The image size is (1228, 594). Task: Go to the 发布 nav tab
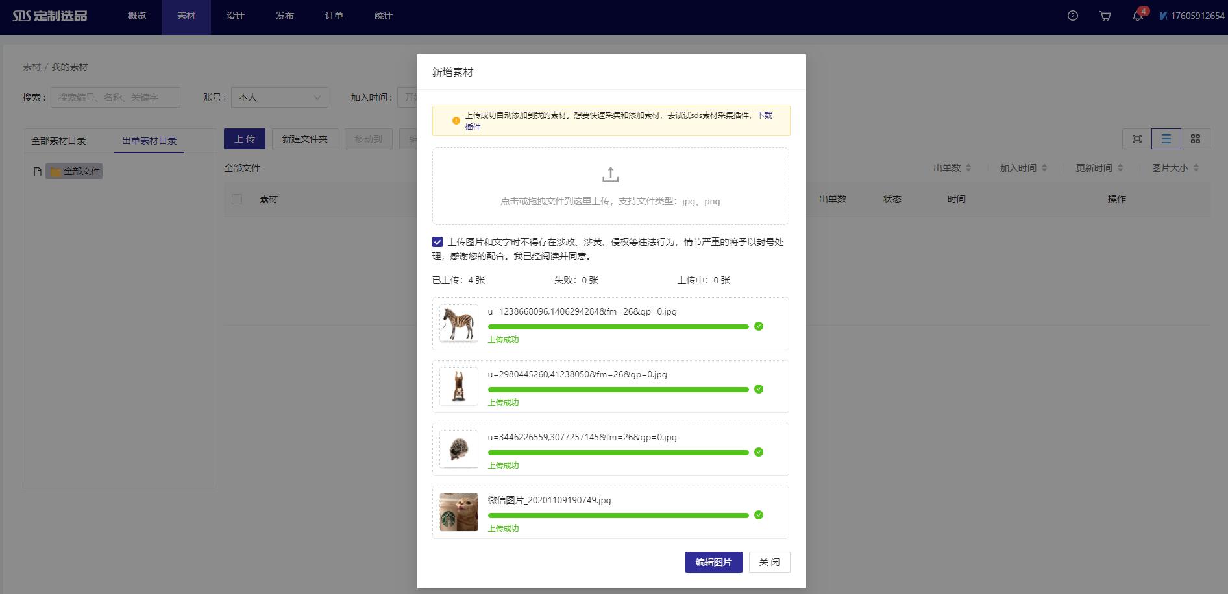285,16
